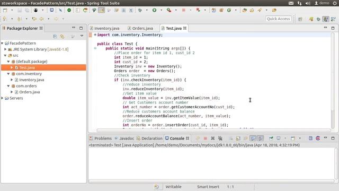
Task: Click the editor vertical scrollbar
Action: click(333, 81)
